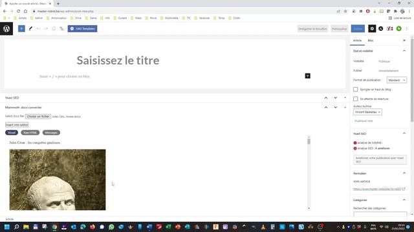Bookmark this page with the star icon
Viewport: 414px width, 232px height.
(x=345, y=12)
